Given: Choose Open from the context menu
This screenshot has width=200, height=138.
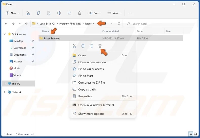Looking at the screenshot, I should tap(103, 55).
